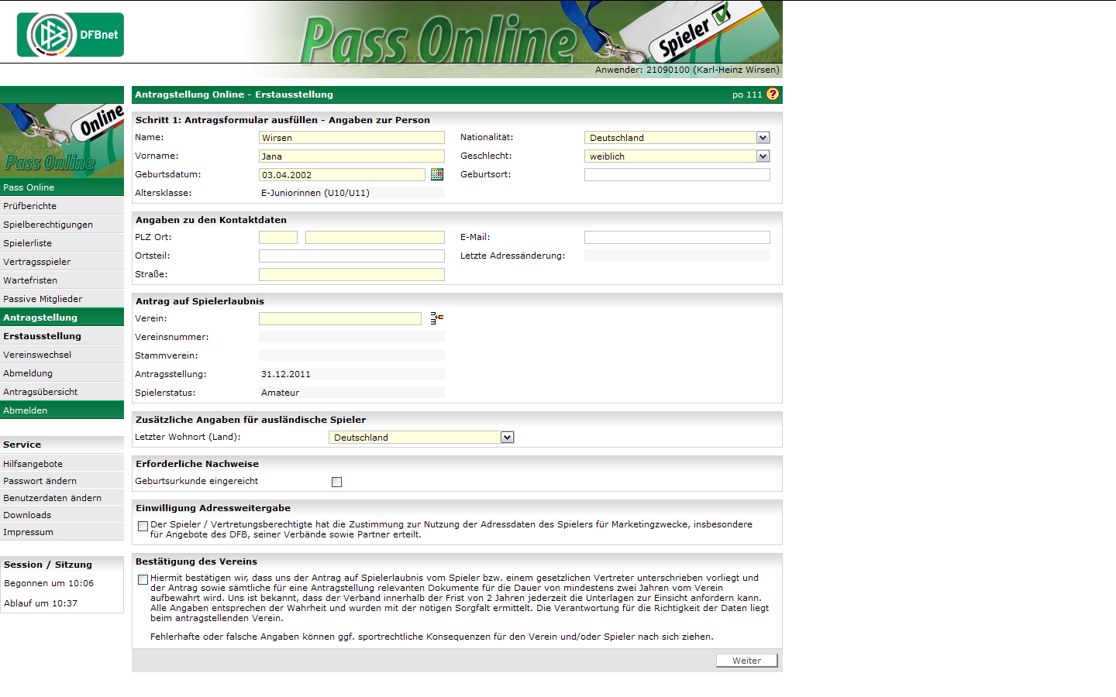Open Hilfsangebote service link
Viewport: 1116px width, 697px height.
(x=62, y=464)
